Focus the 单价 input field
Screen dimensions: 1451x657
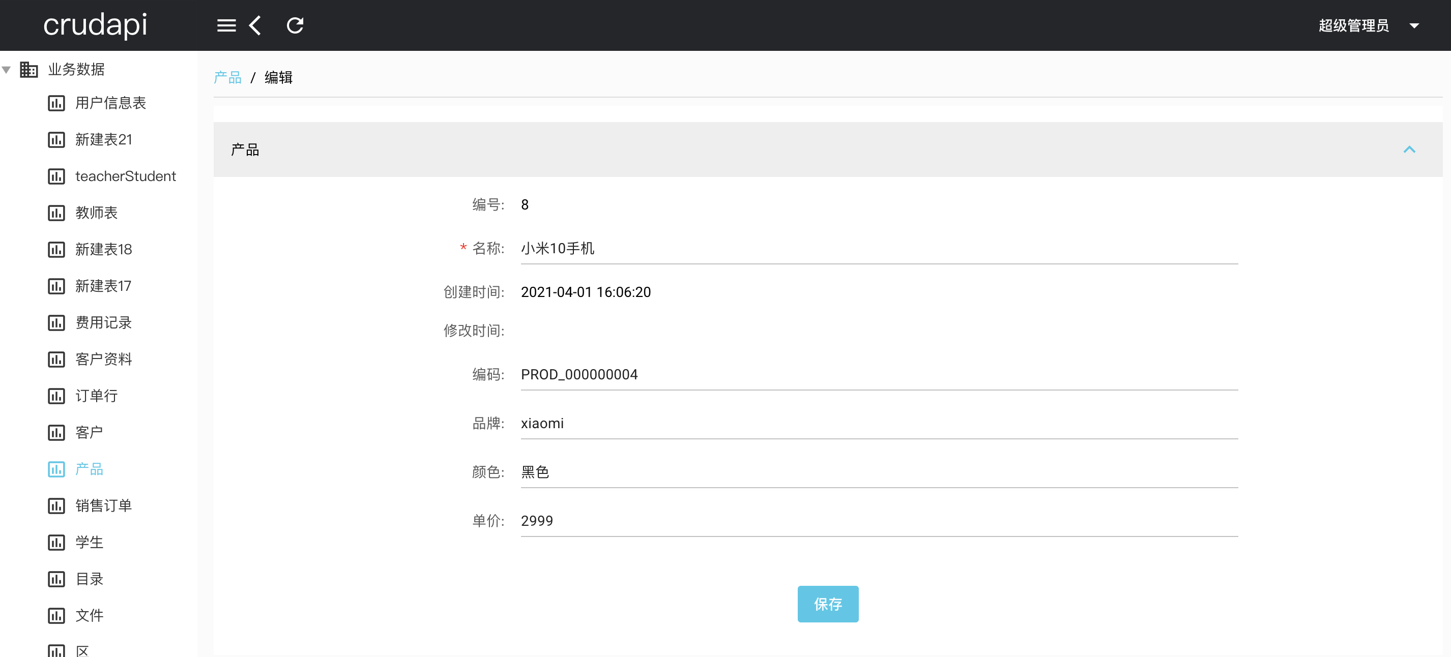click(x=879, y=521)
